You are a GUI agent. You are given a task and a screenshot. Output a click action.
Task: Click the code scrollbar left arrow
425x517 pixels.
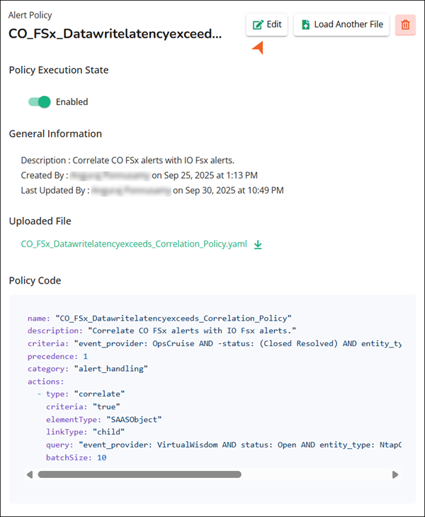coord(30,474)
